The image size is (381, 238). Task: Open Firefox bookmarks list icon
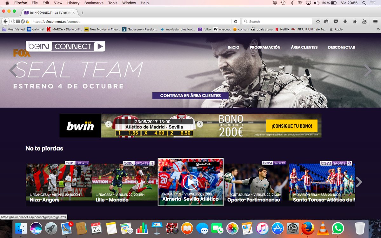coord(326,22)
